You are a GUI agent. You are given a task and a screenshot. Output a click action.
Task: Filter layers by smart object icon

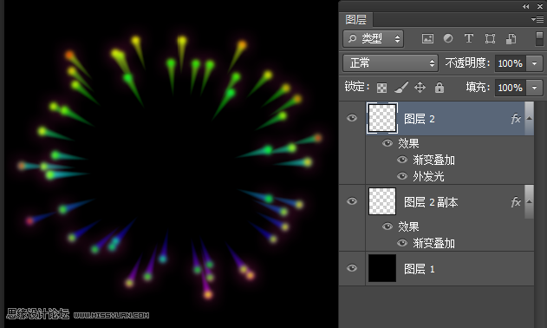(511, 38)
